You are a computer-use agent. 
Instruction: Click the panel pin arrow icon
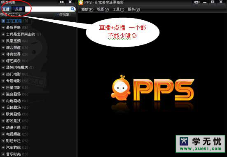click(x=62, y=2)
